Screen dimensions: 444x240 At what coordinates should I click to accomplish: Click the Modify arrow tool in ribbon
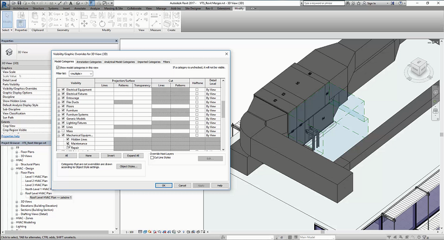[x=7, y=19]
